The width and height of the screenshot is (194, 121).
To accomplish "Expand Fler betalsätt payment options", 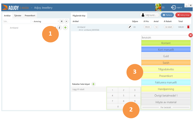I will point(166,107).
